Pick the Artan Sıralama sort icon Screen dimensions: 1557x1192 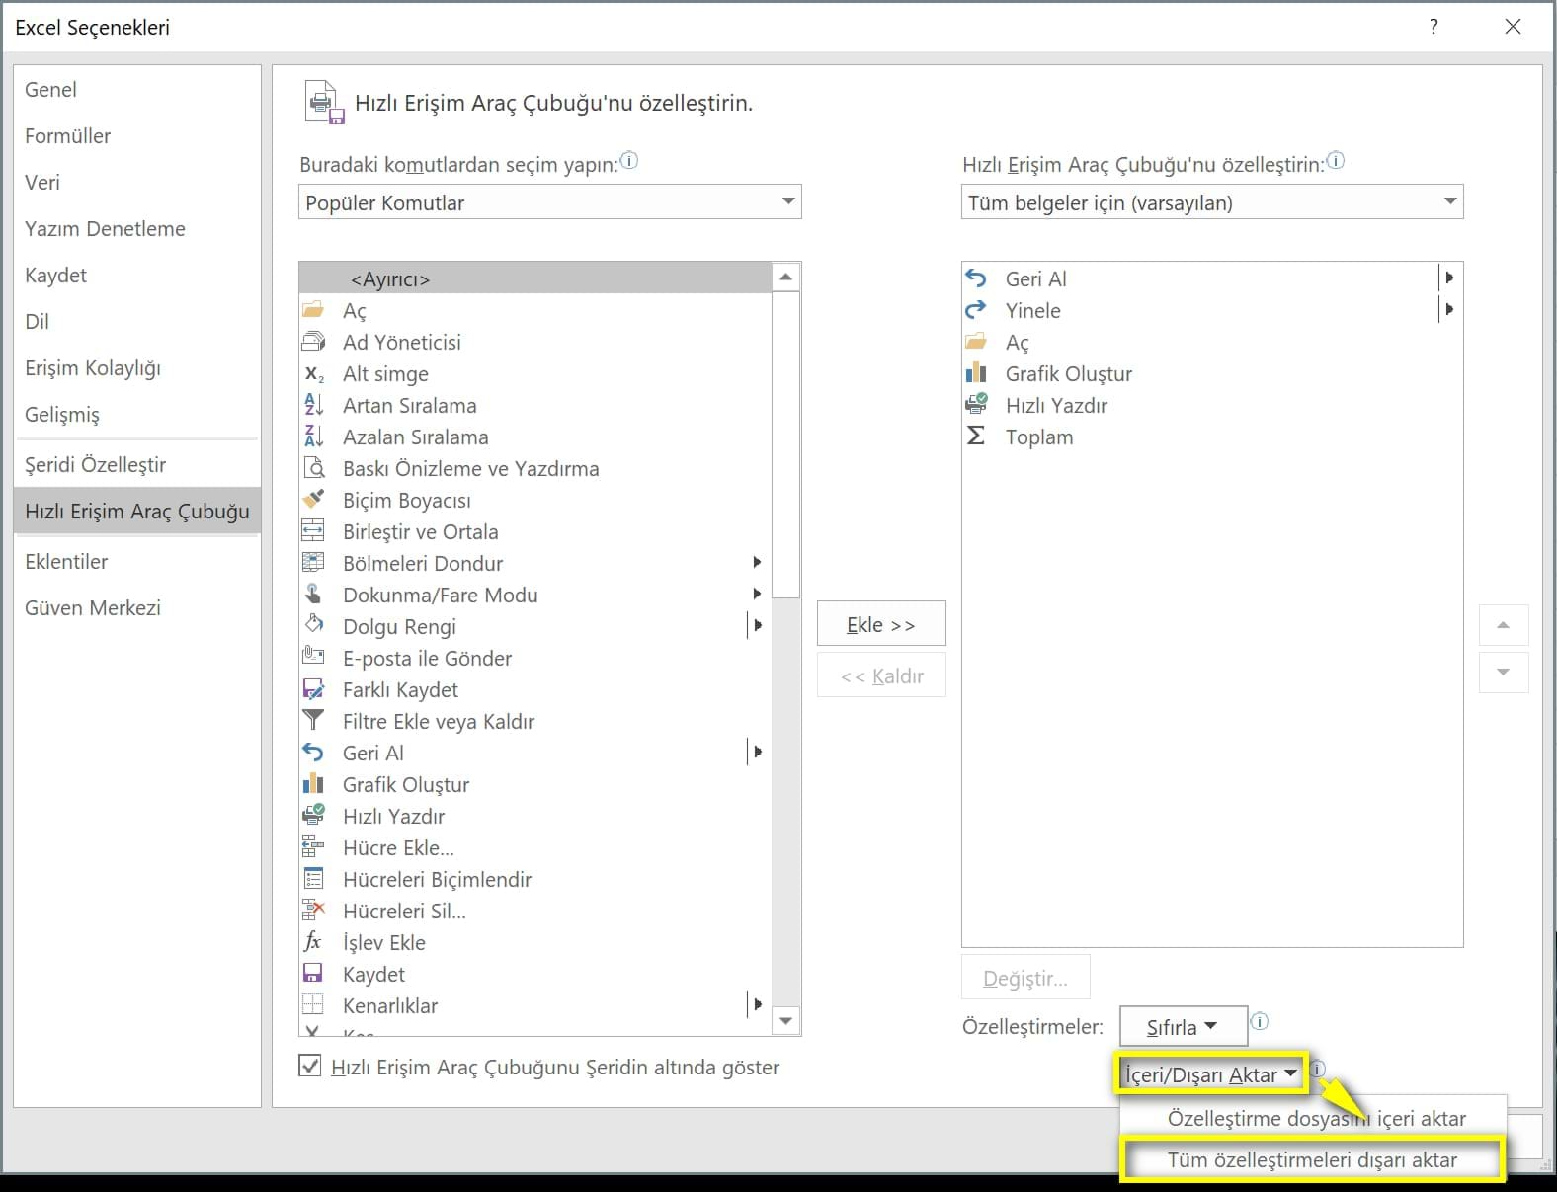coord(313,405)
